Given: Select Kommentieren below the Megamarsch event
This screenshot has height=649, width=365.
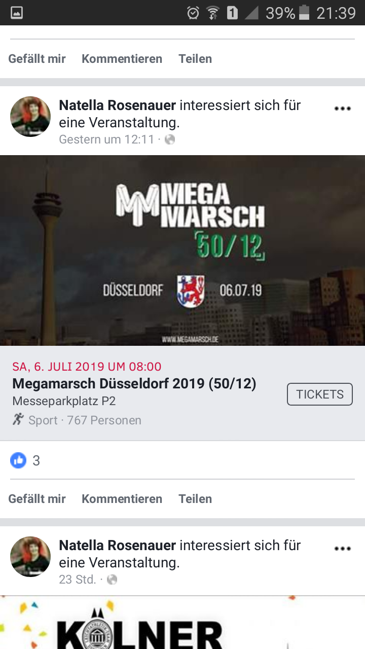Looking at the screenshot, I should pyautogui.click(x=122, y=499).
